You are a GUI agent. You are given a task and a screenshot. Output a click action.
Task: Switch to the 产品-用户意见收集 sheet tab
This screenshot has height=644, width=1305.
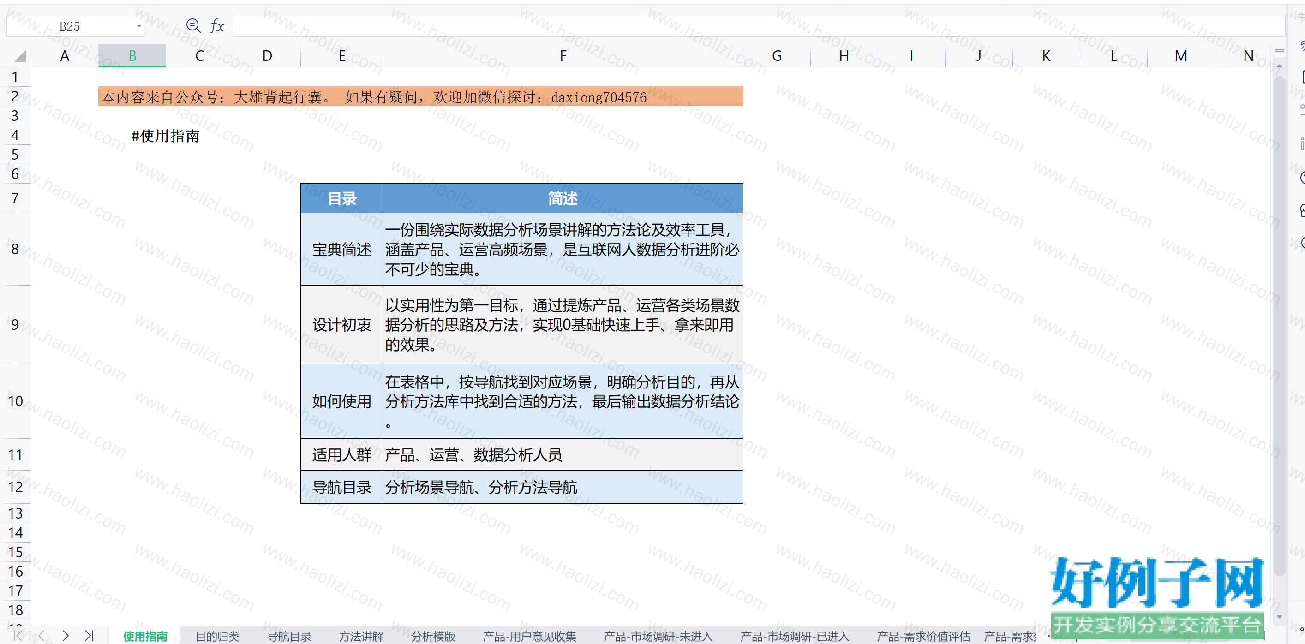529,636
